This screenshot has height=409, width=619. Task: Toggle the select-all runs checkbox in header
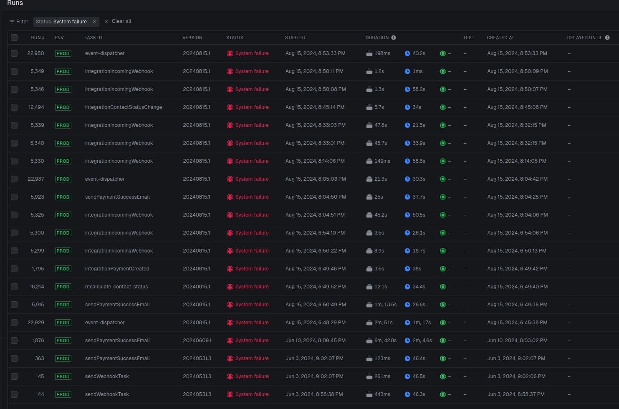pos(14,38)
